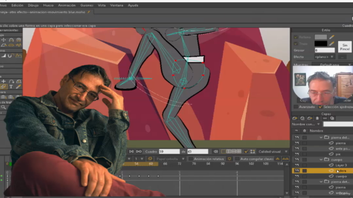
Task: Mute audio with the speaker icon
Action: 216,152
